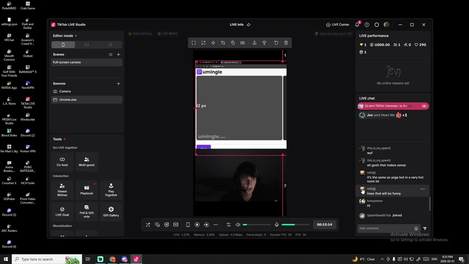This screenshot has height=264, width=469.
Task: Click the Add comment input field
Action: [x=385, y=228]
